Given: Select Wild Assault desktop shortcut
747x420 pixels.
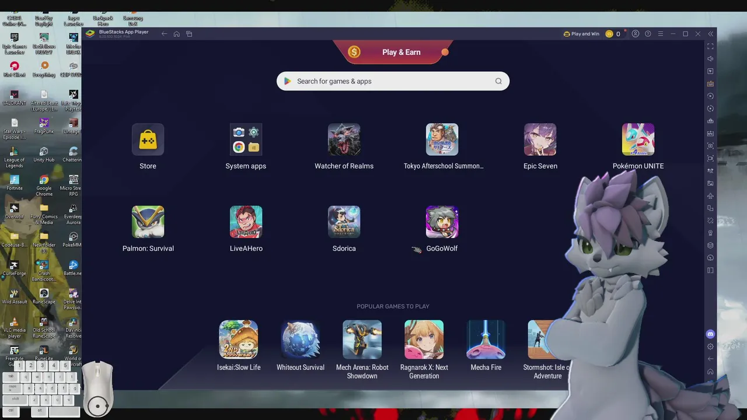Looking at the screenshot, I should click(x=15, y=296).
